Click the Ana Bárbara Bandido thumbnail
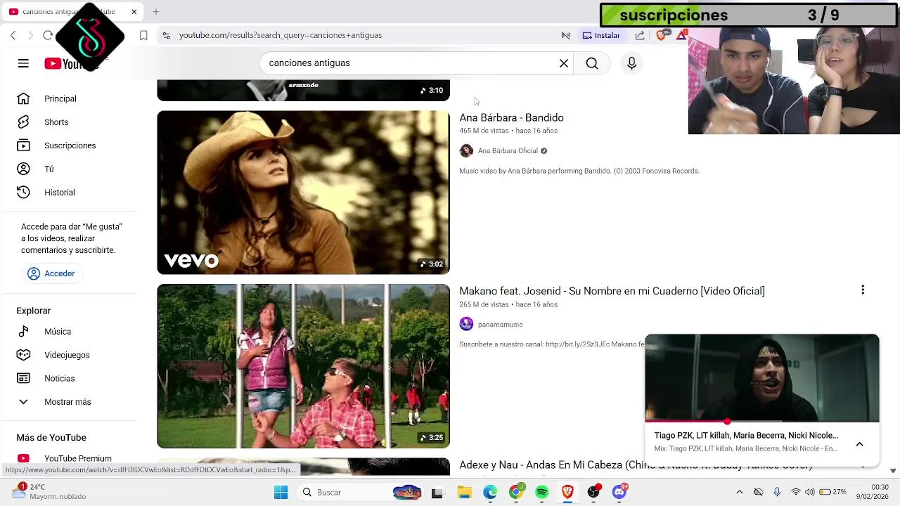Screen dimensions: 900x506 pyautogui.click(x=303, y=193)
